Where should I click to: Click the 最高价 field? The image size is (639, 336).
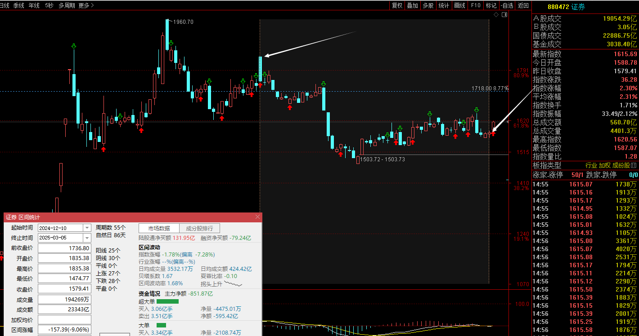click(x=64, y=269)
